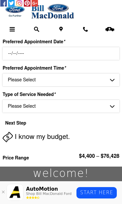
Task: Tap the phone call icon
Action: [x=86, y=29]
